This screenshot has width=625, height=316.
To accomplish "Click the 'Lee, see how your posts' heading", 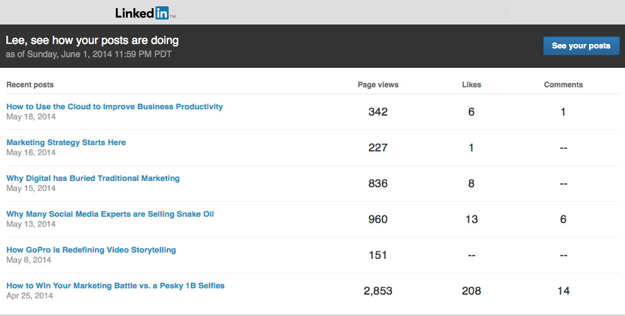I will coord(92,40).
